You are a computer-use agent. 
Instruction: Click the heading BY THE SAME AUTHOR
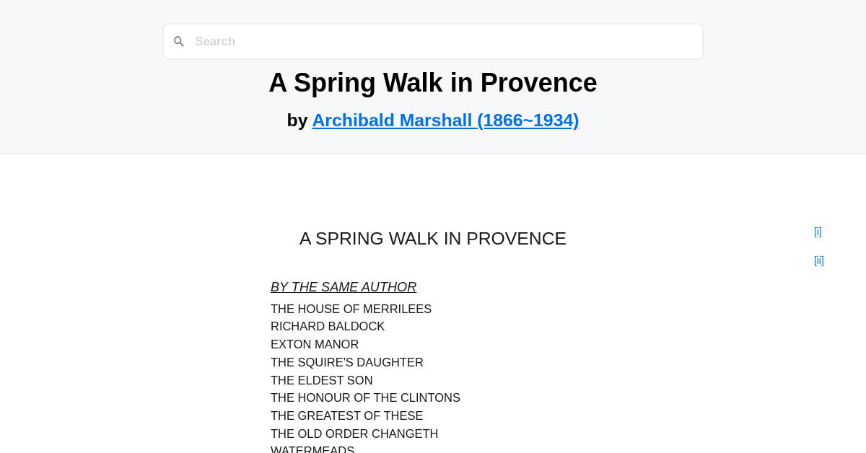[x=344, y=286]
